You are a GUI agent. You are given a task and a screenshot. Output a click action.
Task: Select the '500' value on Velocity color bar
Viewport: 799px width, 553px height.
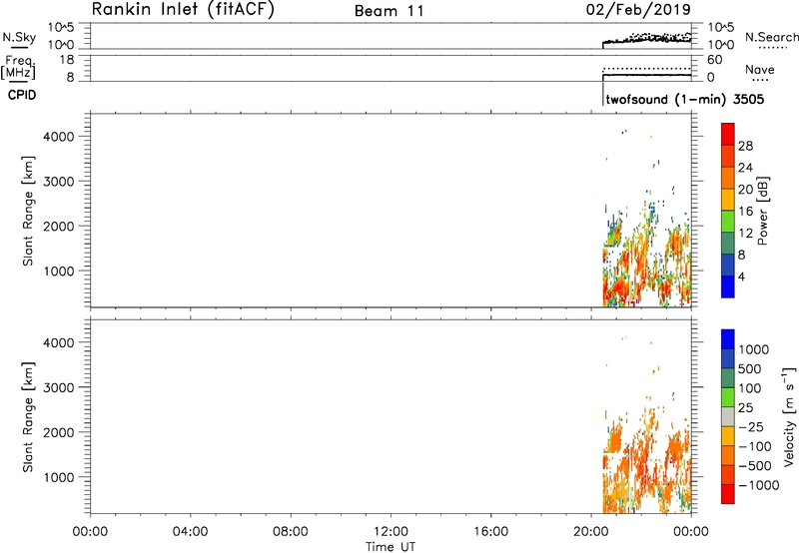click(x=750, y=369)
